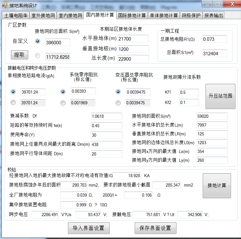Click the system impedance field 0.00393

(83, 91)
